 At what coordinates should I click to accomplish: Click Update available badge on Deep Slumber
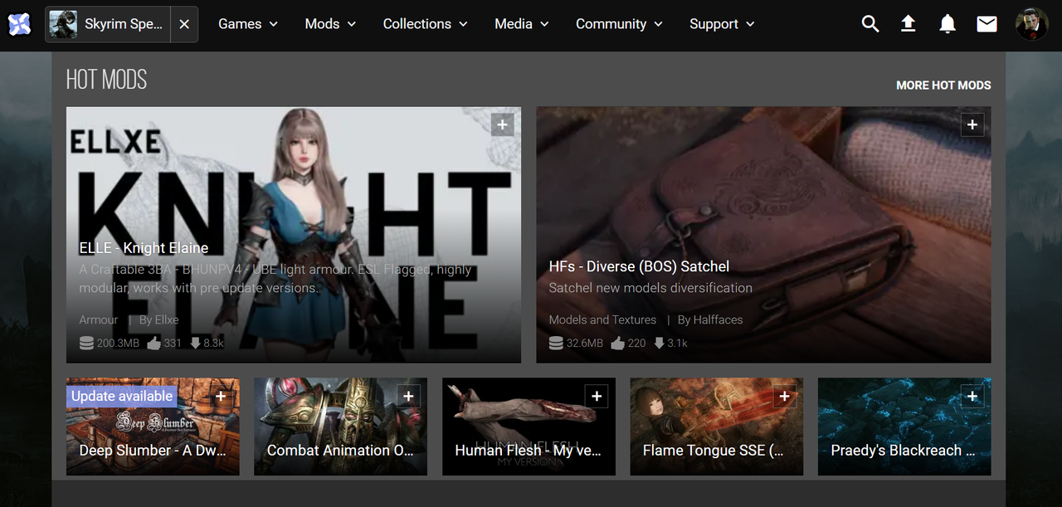click(x=122, y=397)
